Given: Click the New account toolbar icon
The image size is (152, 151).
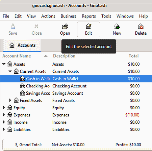Looking at the screenshot, I should coord(117,27).
